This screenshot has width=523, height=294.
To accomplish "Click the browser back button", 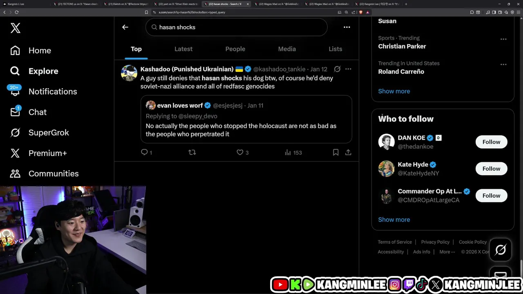I will point(4,12).
